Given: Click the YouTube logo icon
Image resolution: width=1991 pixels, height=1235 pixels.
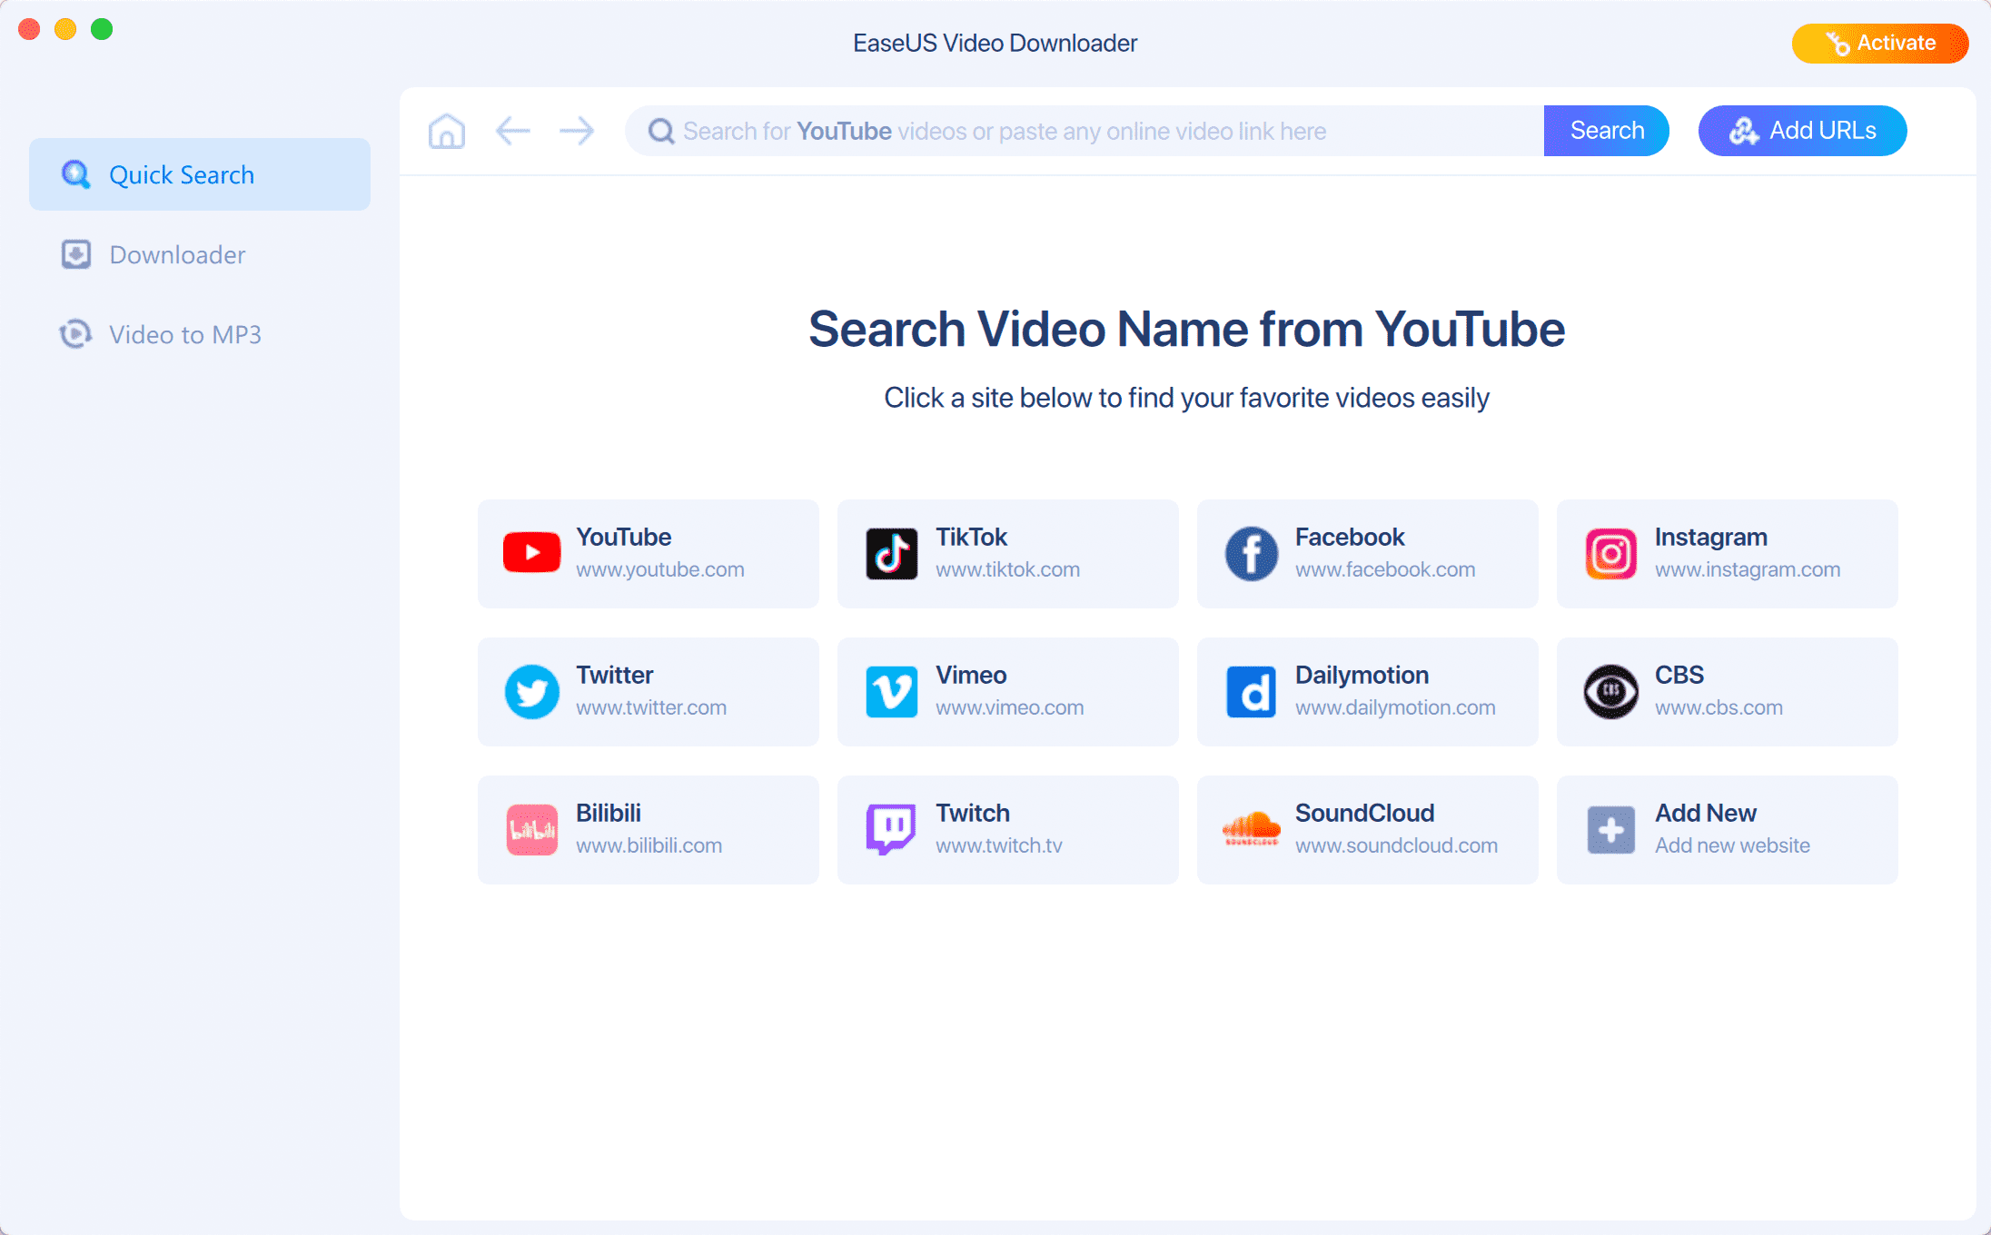Looking at the screenshot, I should pos(531,553).
